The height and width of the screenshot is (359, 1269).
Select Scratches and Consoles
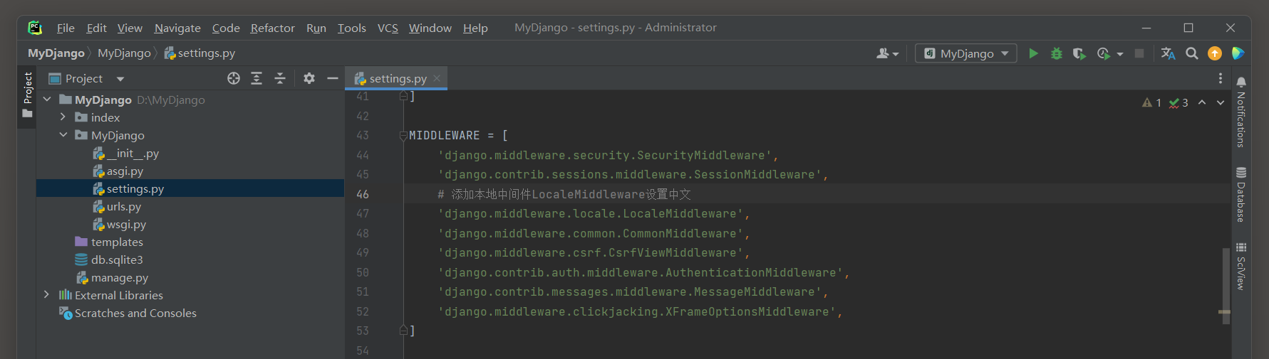click(x=128, y=314)
